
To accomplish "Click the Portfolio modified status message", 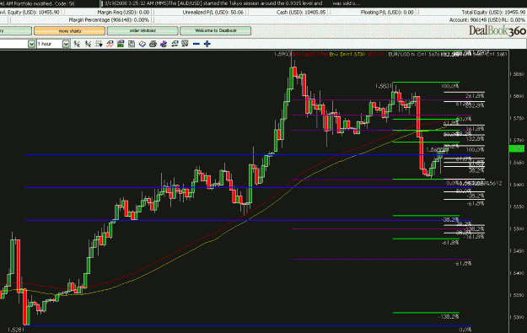I will 37,3.
